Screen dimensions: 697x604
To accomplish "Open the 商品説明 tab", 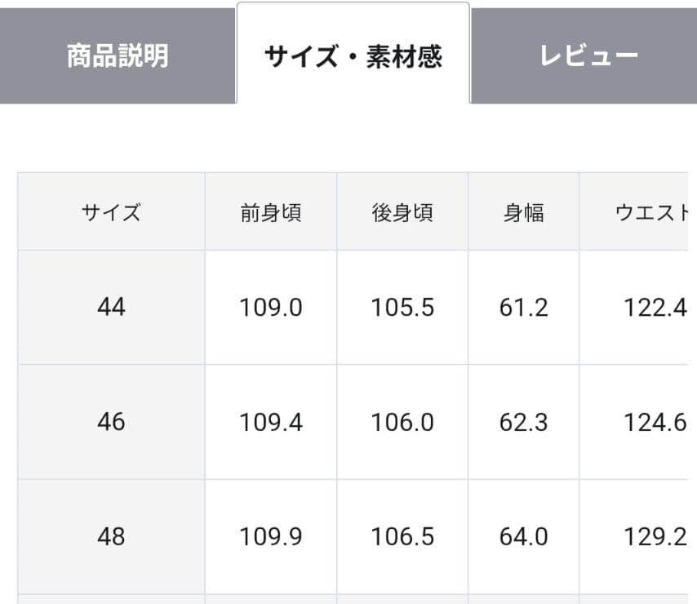I will point(118,56).
